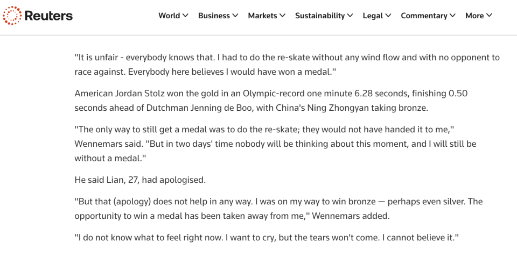This screenshot has width=517, height=257.
Task: Click the line "He said Lian, 27, had apologised"
Action: coord(140,180)
